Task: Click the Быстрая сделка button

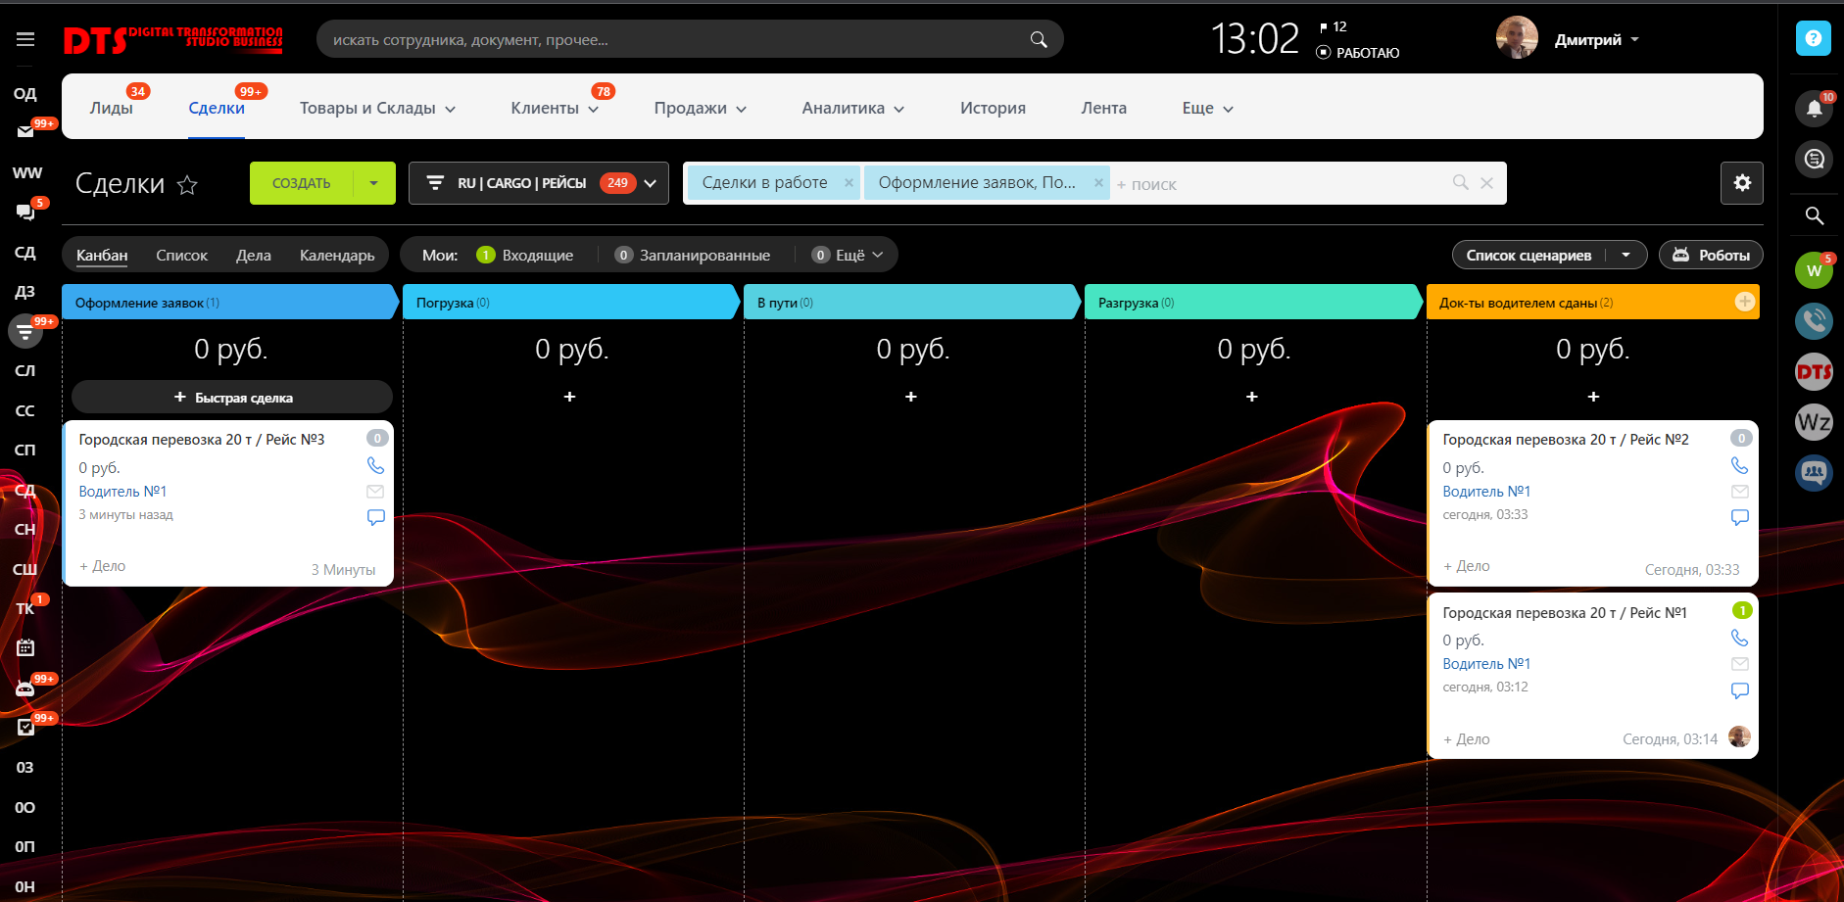Action: [232, 397]
